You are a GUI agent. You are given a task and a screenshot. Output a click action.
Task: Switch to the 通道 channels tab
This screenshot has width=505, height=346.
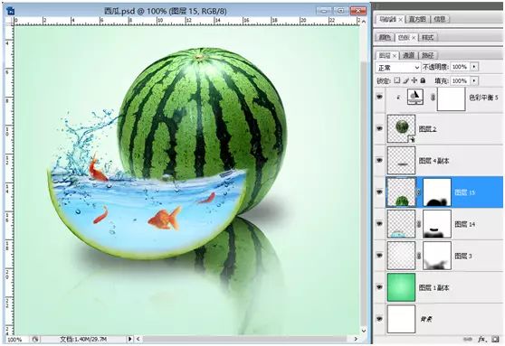[409, 55]
